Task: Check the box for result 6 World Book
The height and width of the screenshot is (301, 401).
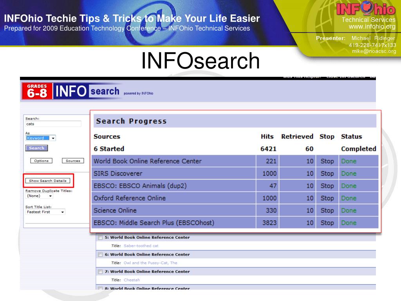Action: [x=100, y=255]
